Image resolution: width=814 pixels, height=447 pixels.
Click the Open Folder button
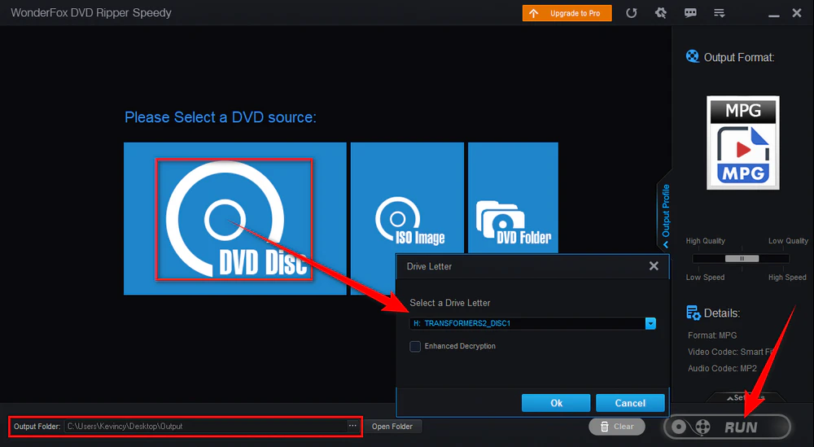coord(392,426)
